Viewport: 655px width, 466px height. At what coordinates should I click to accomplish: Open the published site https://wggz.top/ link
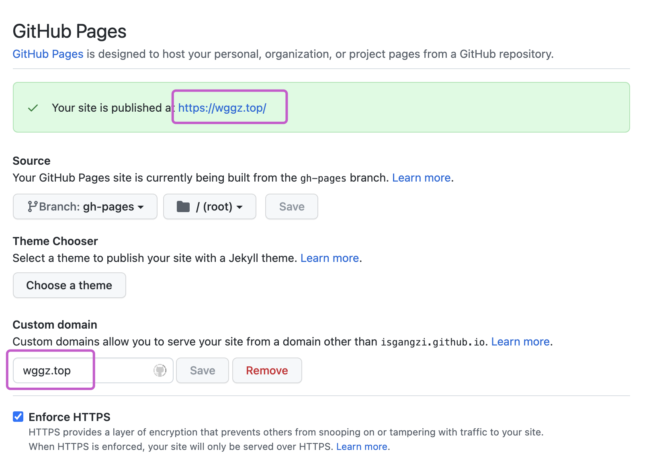[222, 108]
